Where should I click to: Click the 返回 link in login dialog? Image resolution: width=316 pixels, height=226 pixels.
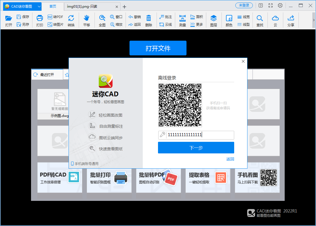coord(230,159)
